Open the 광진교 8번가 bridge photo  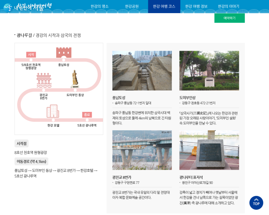point(142,150)
